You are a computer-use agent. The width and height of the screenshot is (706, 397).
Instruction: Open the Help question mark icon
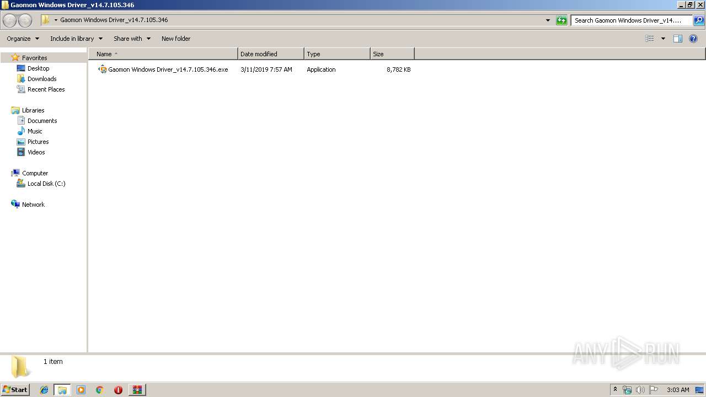[x=693, y=39]
